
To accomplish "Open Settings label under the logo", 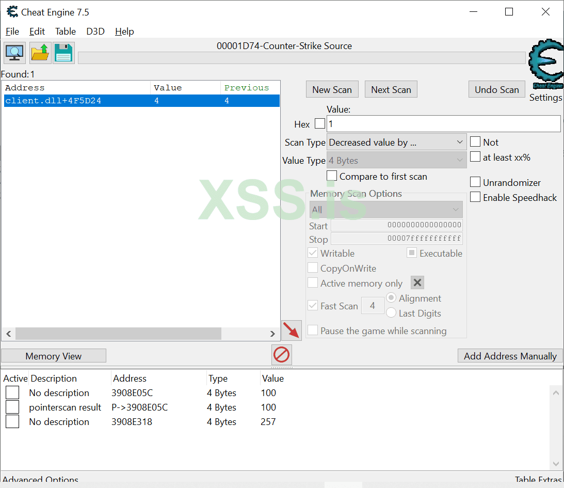I will click(x=545, y=98).
